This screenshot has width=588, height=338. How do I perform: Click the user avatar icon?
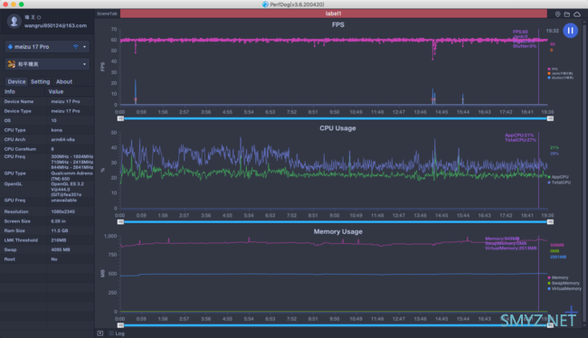pos(14,22)
